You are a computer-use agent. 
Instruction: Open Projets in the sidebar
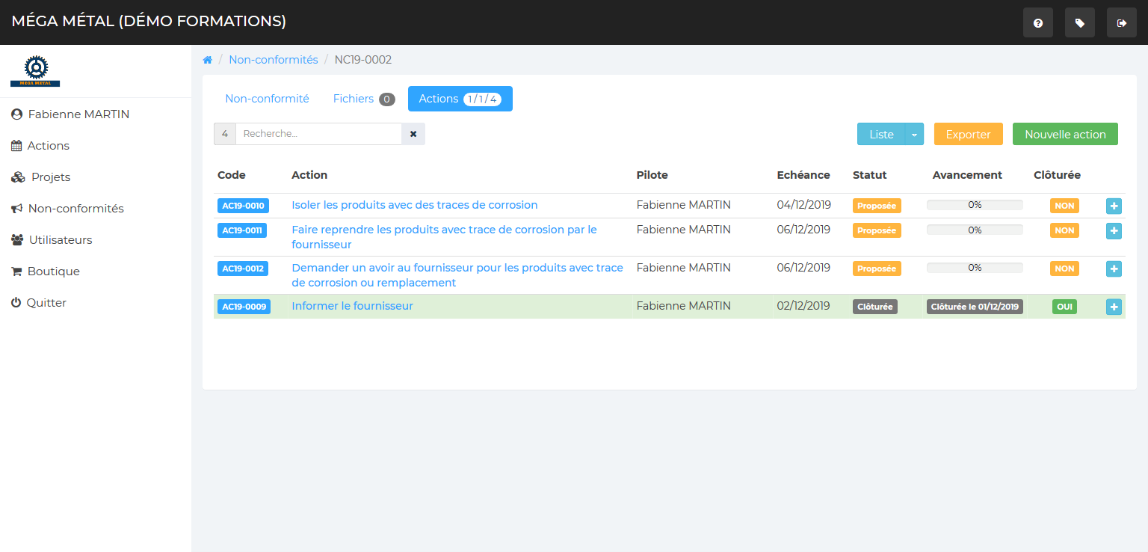pyautogui.click(x=50, y=177)
